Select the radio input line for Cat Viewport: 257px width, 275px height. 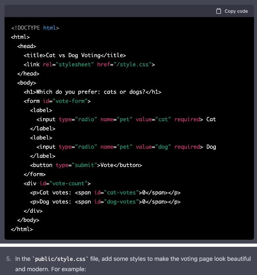click(x=125, y=119)
